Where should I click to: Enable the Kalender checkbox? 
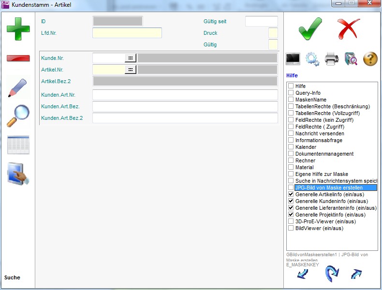(x=291, y=147)
